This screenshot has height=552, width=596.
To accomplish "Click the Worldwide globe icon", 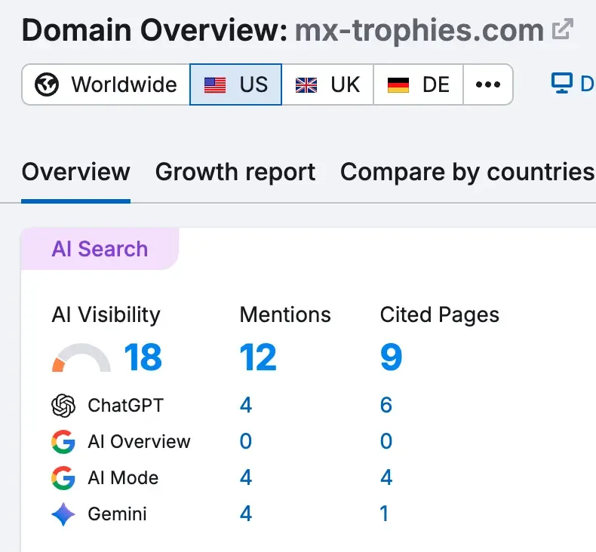I will 47,84.
